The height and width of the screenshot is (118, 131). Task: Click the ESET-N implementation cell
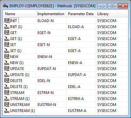point(43,45)
